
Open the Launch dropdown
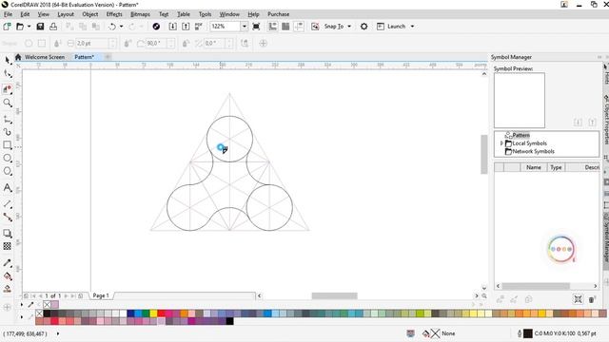412,27
